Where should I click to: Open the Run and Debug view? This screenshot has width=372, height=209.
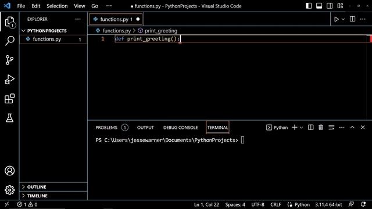pyautogui.click(x=9, y=80)
